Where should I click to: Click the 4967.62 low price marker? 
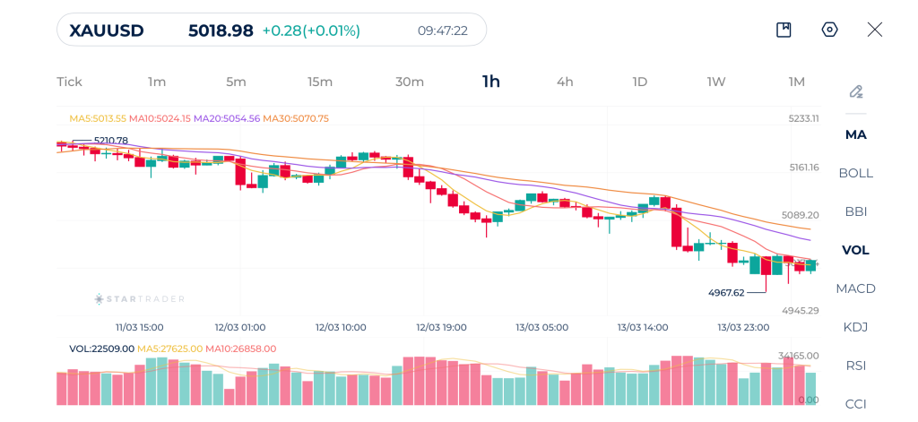[726, 293]
